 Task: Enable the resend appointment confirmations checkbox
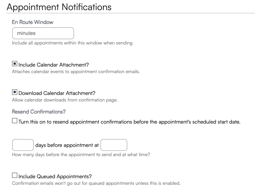pyautogui.click(x=15, y=121)
